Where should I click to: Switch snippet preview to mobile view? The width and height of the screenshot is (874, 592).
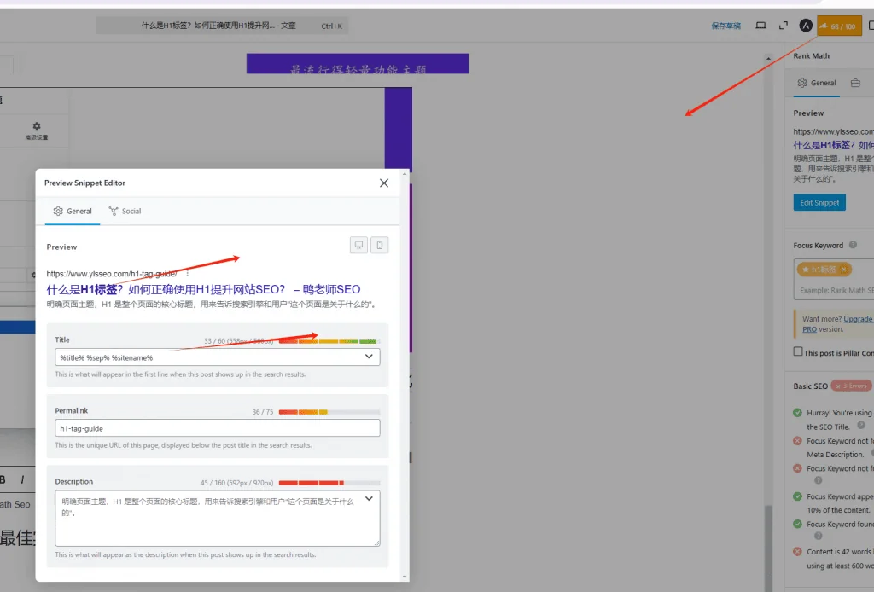click(380, 245)
